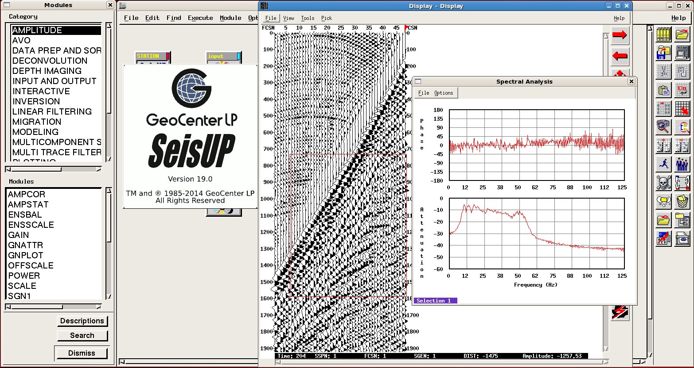
Task: Click the recycle arrows icon beside skull
Action: click(x=682, y=183)
